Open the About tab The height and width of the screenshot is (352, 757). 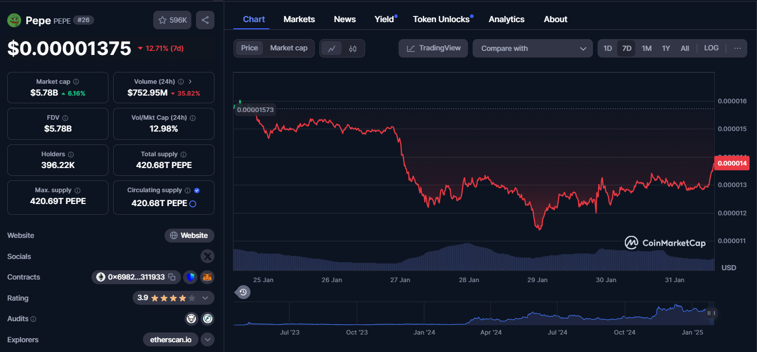coord(555,20)
